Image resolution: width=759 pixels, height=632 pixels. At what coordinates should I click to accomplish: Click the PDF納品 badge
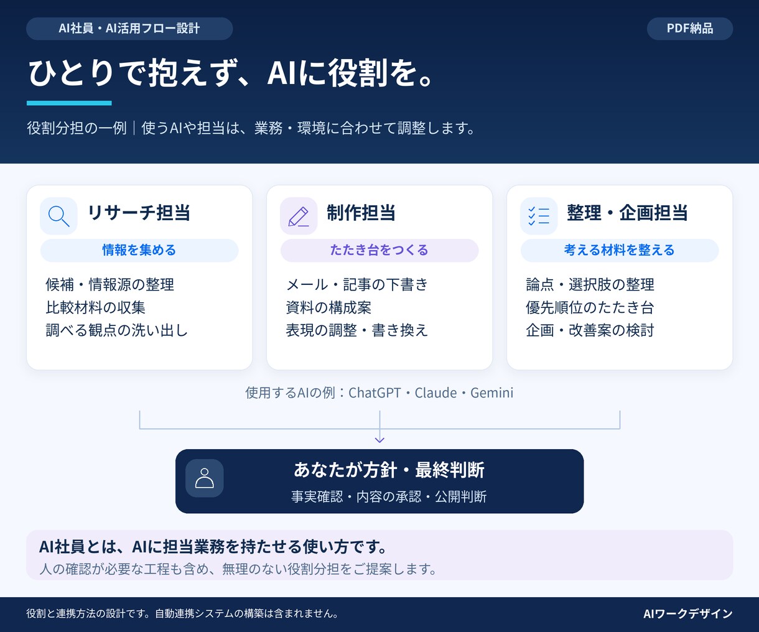point(690,29)
